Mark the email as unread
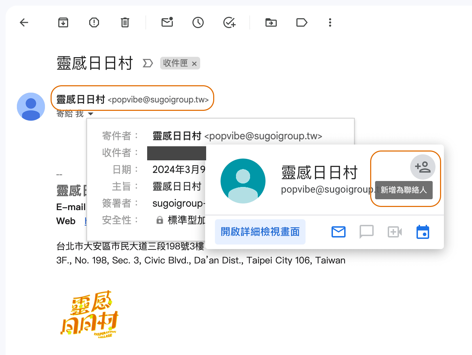The width and height of the screenshot is (472, 355). [x=167, y=23]
